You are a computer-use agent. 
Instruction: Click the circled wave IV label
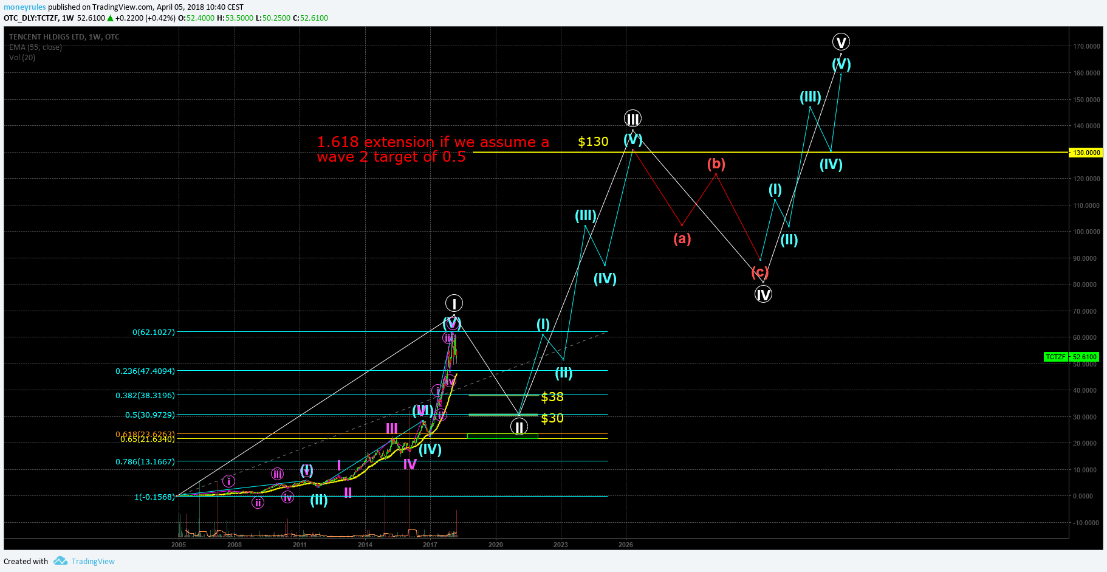click(x=763, y=295)
